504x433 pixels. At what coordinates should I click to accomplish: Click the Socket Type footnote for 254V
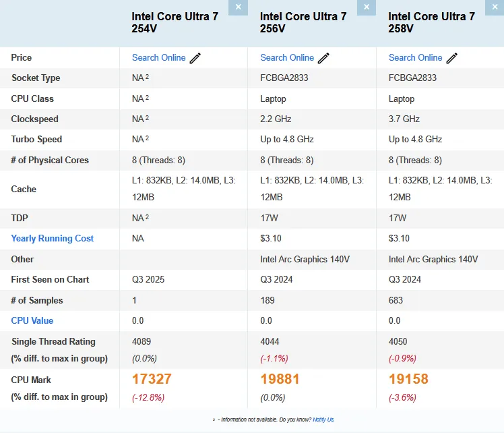(147, 77)
